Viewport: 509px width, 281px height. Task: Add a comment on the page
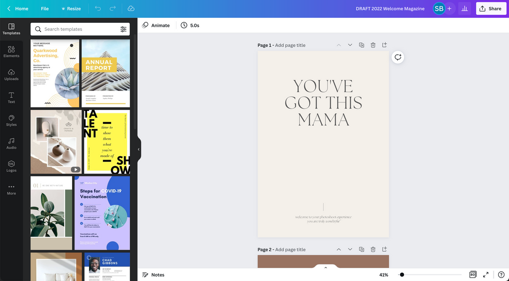click(x=398, y=57)
